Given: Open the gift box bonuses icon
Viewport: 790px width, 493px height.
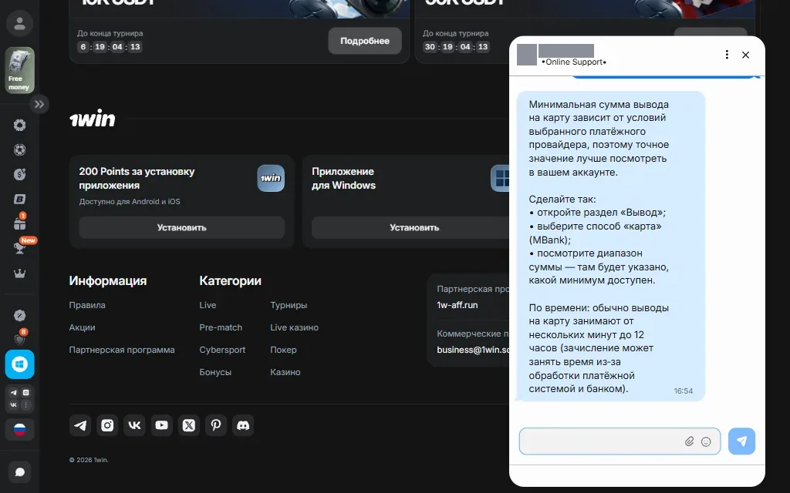Looking at the screenshot, I should [19, 223].
